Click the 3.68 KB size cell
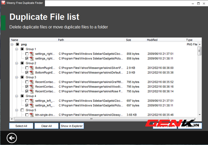This screenshot has width=208, height=145. pos(132,115)
